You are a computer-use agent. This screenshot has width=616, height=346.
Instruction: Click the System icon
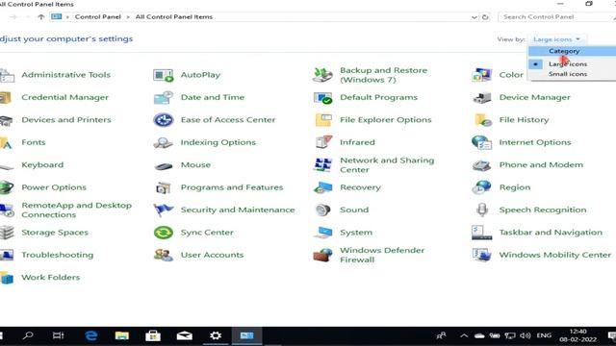pyautogui.click(x=323, y=233)
